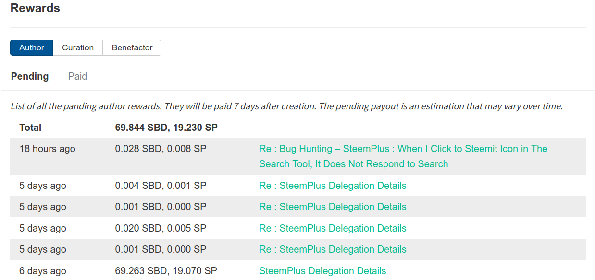
Task: Click the 0.020 SBD, 0.005 SP amount
Action: (x=161, y=228)
